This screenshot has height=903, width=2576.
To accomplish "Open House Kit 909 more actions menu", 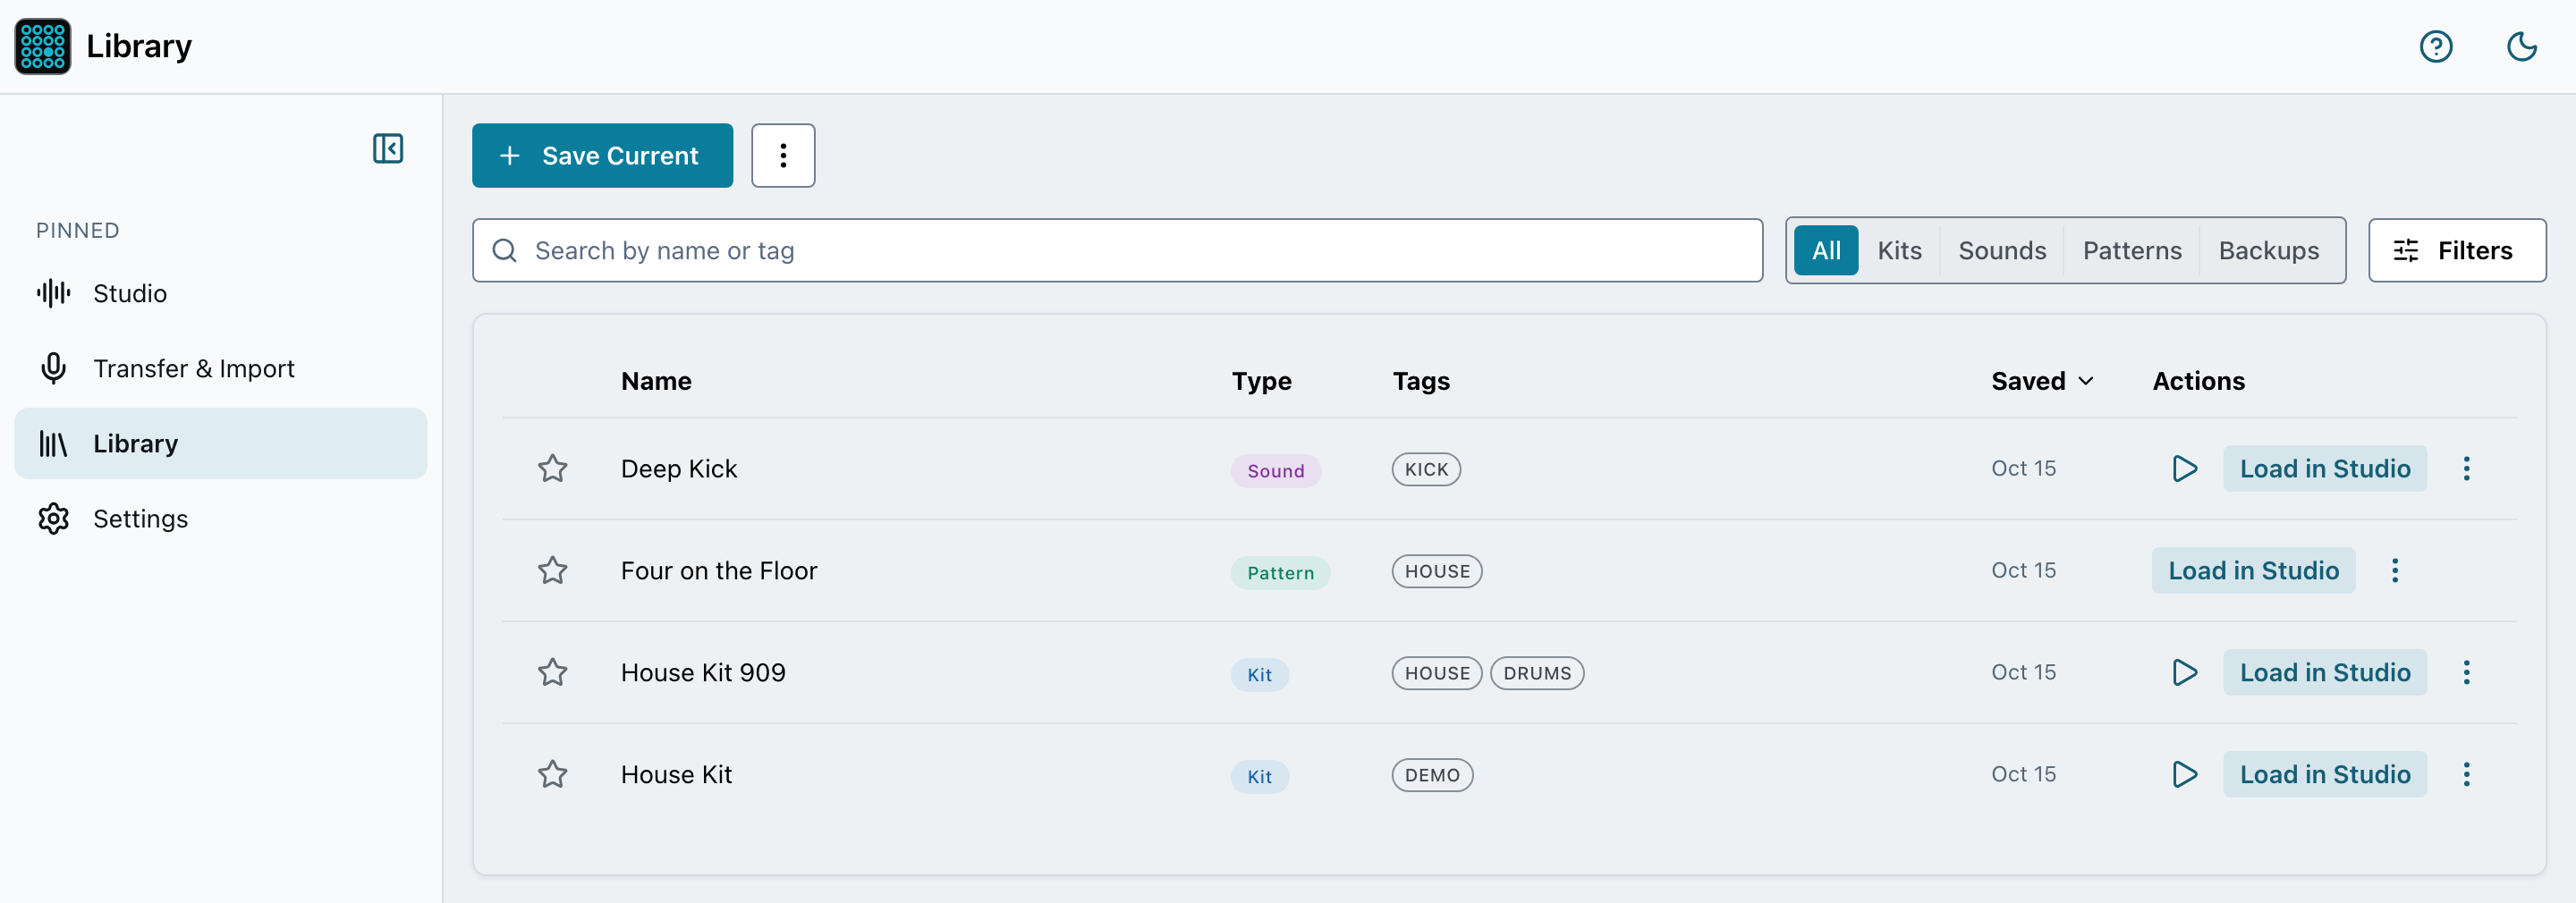I will (x=2466, y=672).
